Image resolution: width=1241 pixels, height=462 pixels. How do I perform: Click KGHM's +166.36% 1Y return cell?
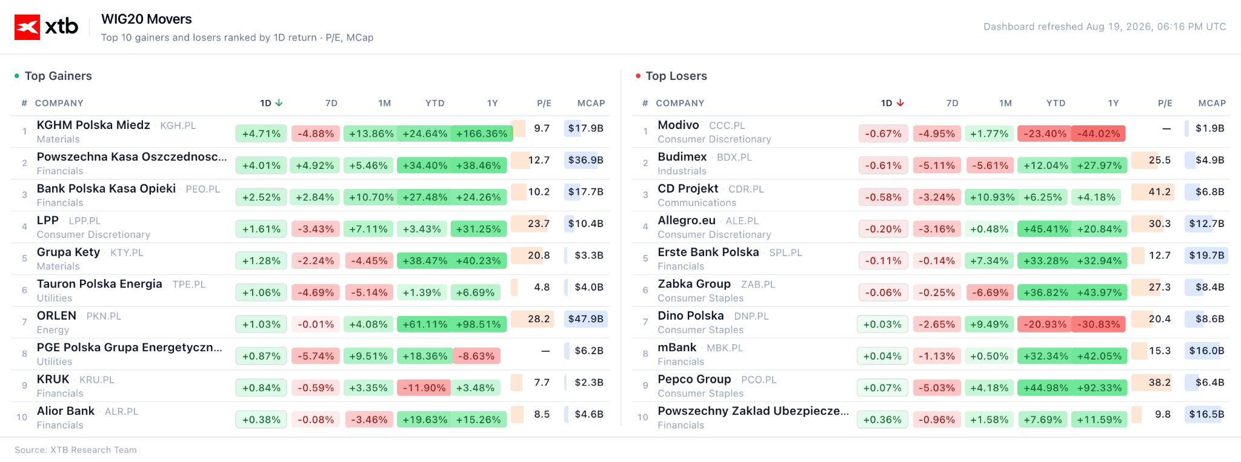pyautogui.click(x=482, y=134)
